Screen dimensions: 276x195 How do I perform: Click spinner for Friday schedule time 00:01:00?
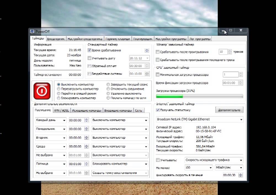[x=86, y=164]
